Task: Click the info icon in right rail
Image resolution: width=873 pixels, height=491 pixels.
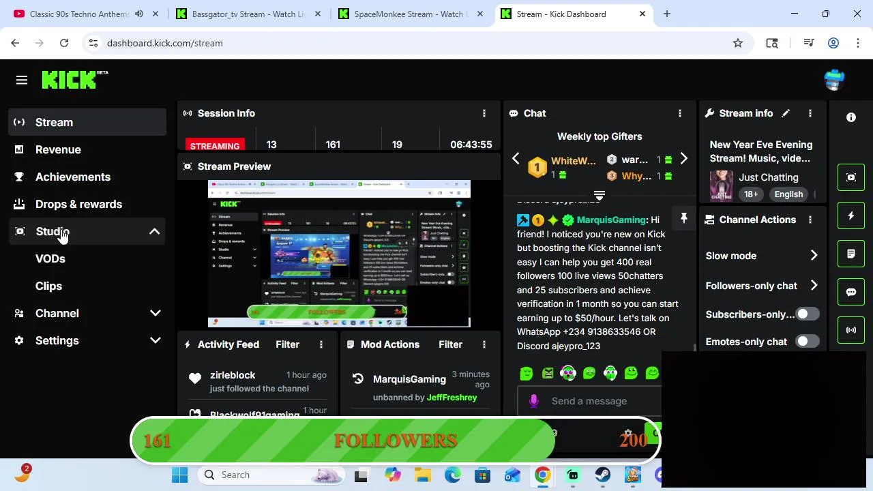Action: pos(851,117)
